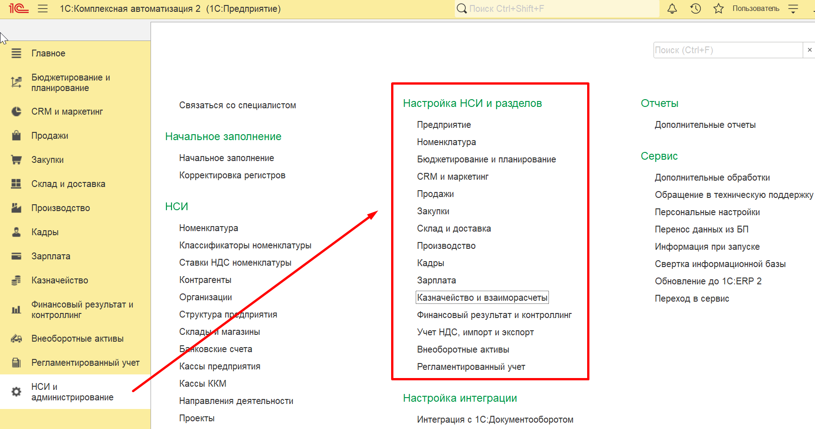The image size is (815, 429).
Task: Click the Закупки cart icon
Action: click(x=16, y=160)
